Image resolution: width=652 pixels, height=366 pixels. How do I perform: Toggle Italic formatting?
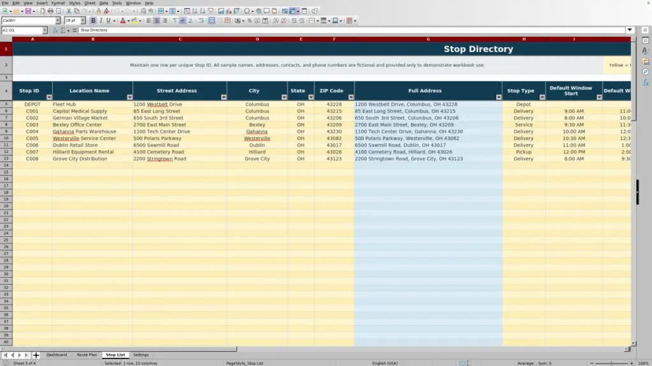coord(101,20)
